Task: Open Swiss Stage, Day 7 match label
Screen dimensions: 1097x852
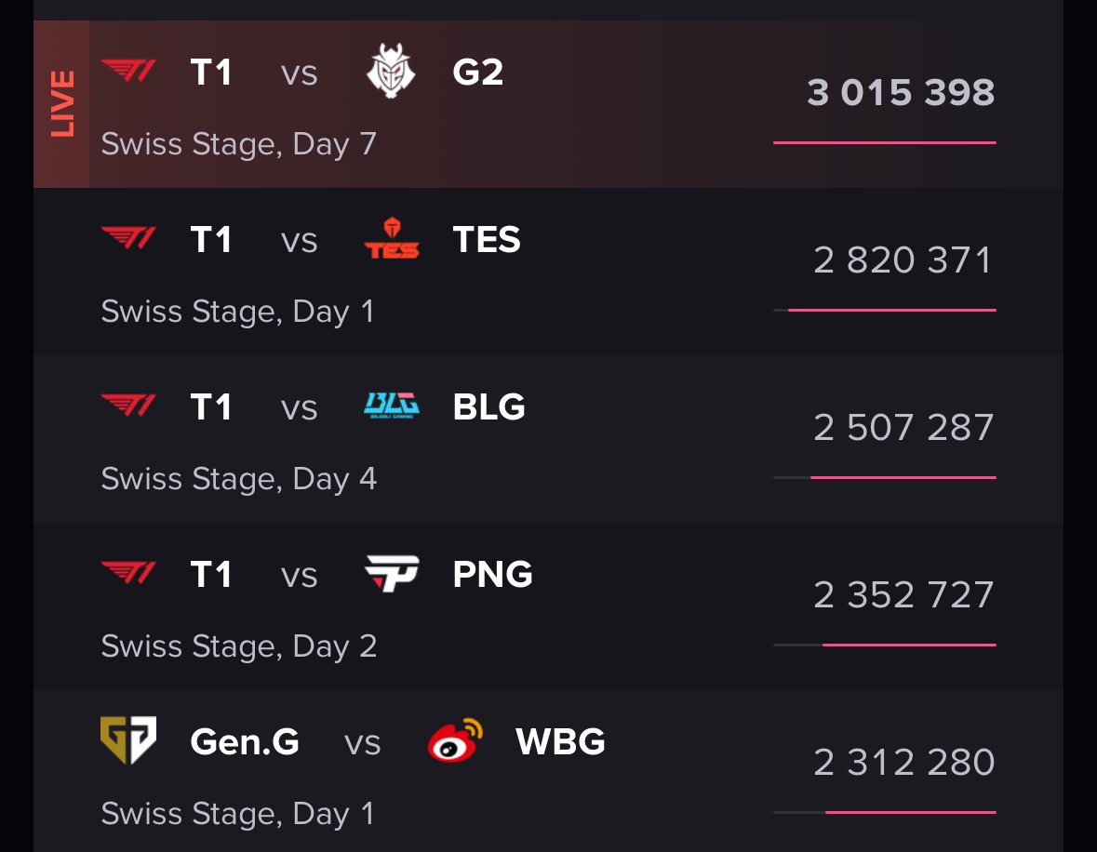Action: [238, 144]
